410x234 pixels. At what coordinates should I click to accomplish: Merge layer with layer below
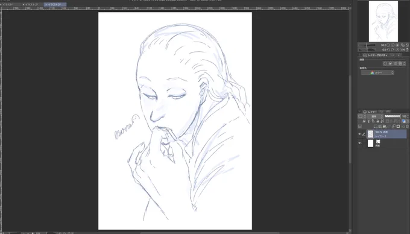coord(394,126)
